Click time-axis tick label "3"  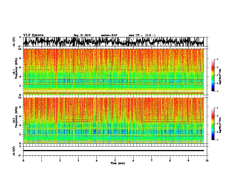(78, 160)
